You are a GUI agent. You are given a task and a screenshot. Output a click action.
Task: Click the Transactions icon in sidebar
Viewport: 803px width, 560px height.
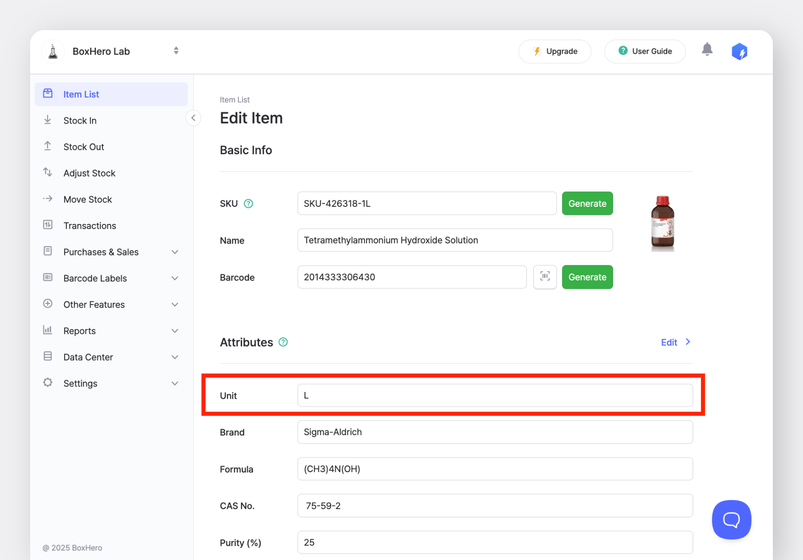[47, 225]
